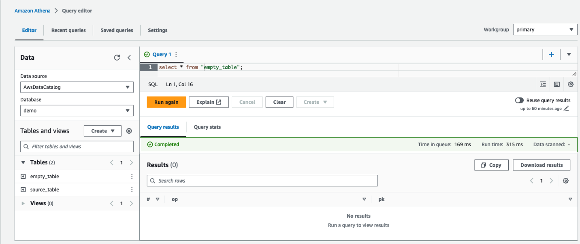
Task: Click the keyboard shortcuts icon above the editor
Action: pyautogui.click(x=557, y=84)
